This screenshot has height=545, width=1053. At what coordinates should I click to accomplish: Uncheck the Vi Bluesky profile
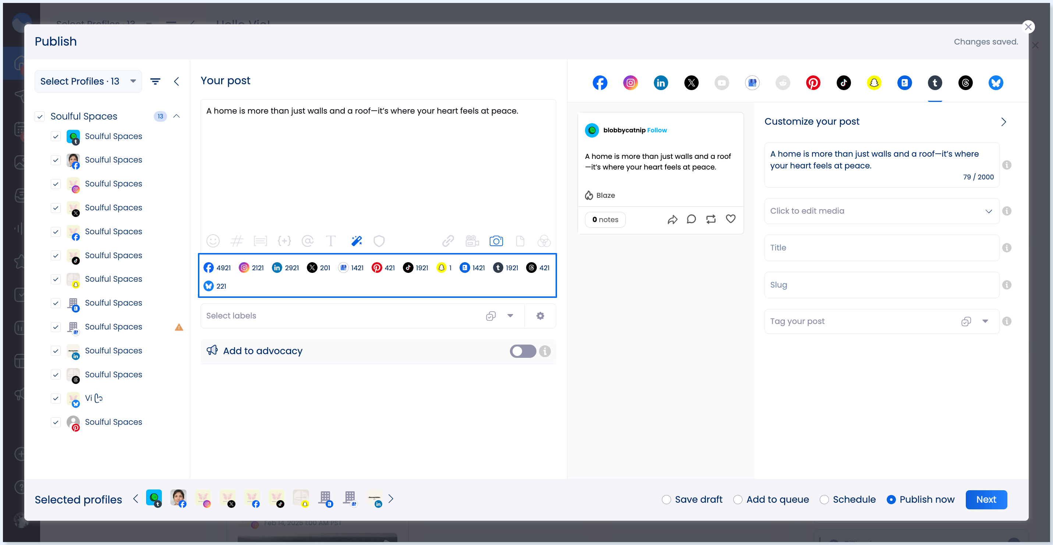click(x=56, y=398)
